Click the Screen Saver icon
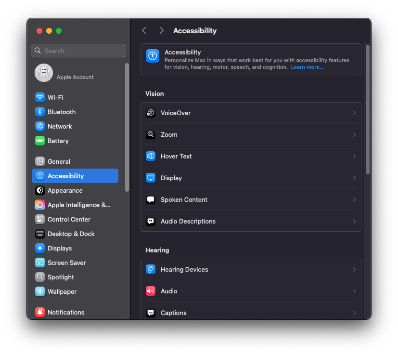398x355 pixels. coord(40,263)
